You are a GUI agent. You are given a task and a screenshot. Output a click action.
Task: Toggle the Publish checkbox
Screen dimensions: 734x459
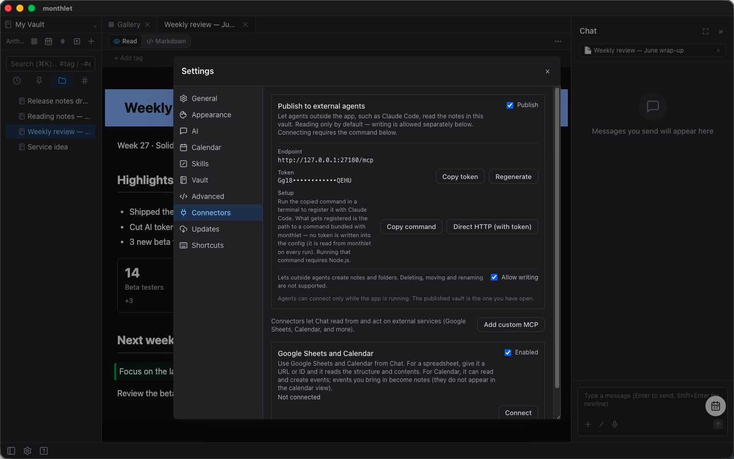point(510,105)
